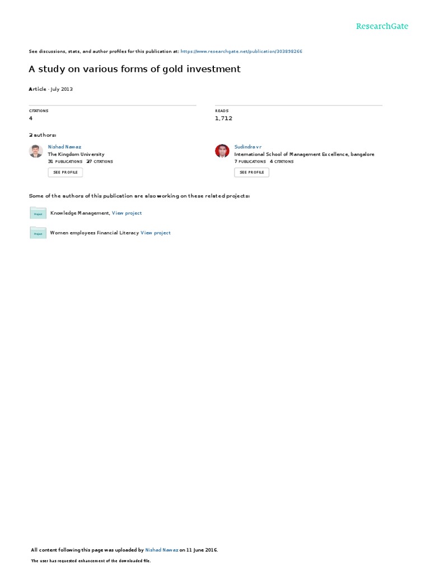Click Sudindra v r's profile photo
430x574 pixels.
pos(222,151)
